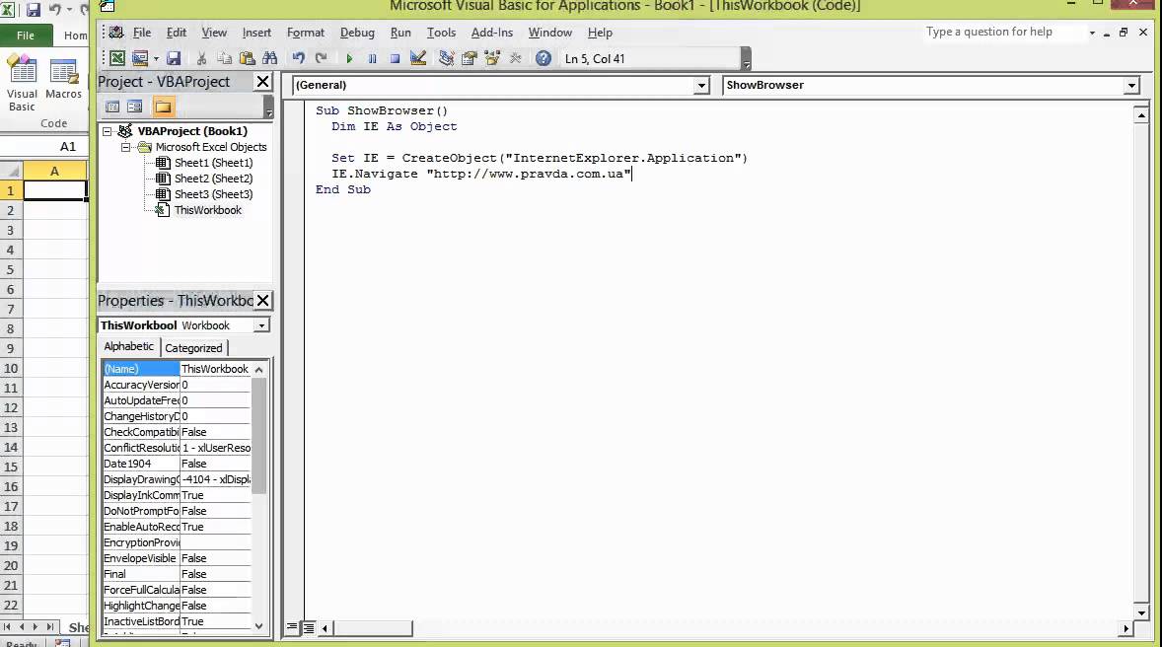Click the Break pause icon

372,58
